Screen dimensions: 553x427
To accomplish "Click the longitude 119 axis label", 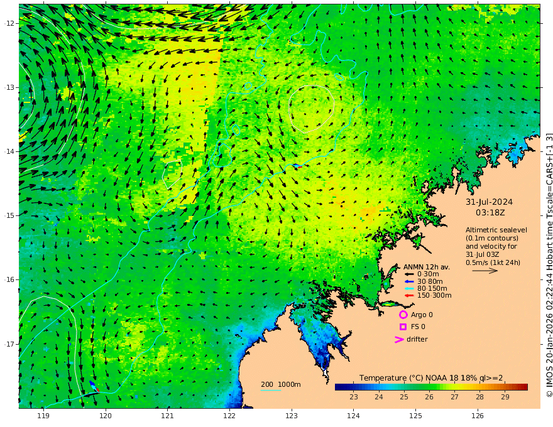I will click(x=43, y=416).
